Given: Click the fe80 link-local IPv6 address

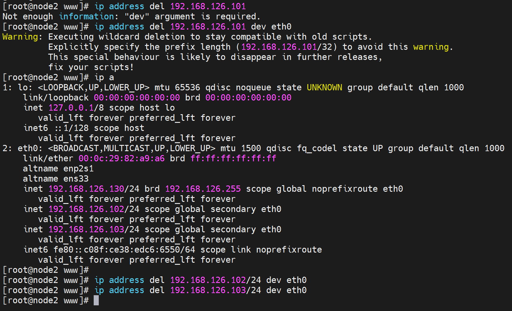Looking at the screenshot, I should [124, 250].
